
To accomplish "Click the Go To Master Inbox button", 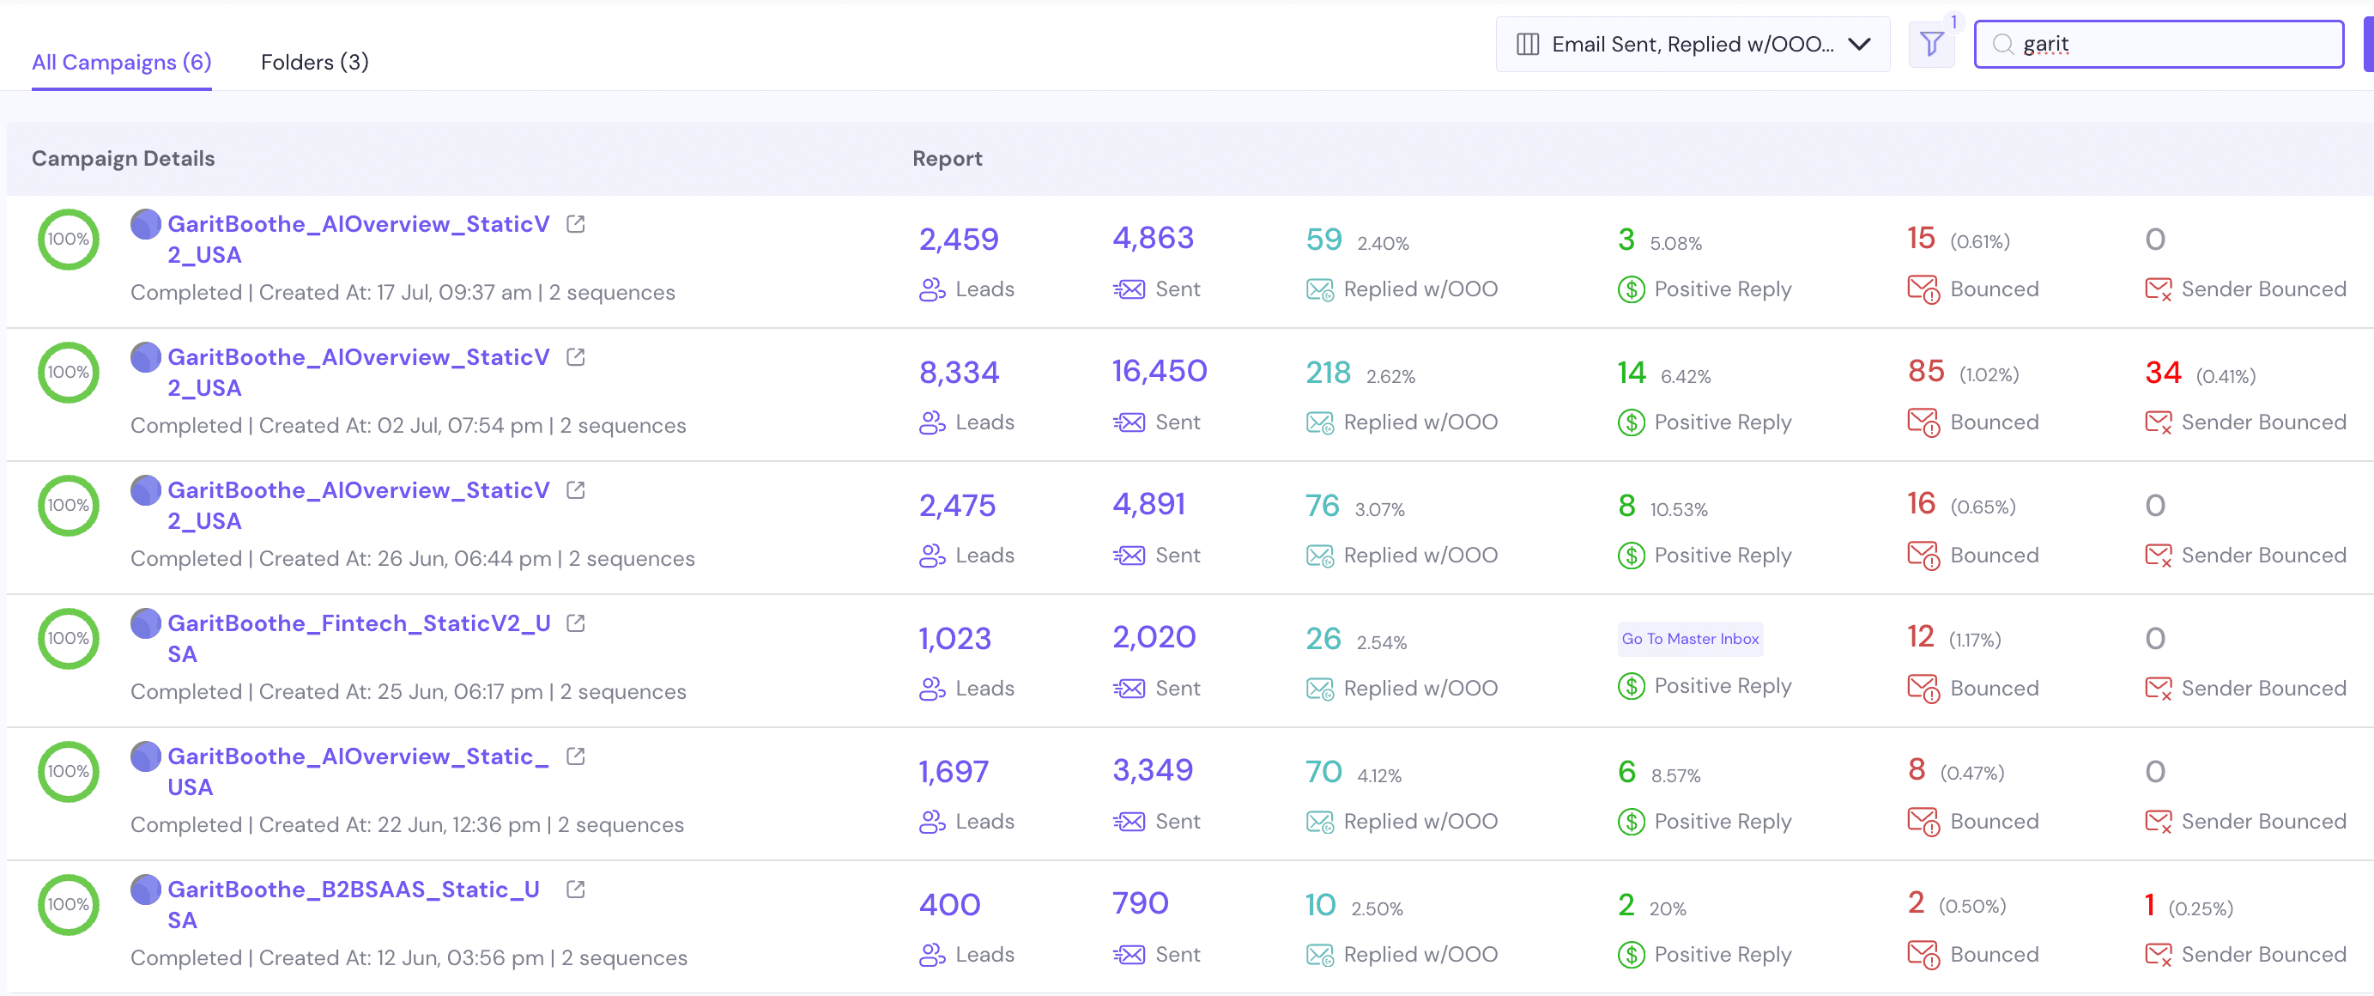I will 1689,638.
